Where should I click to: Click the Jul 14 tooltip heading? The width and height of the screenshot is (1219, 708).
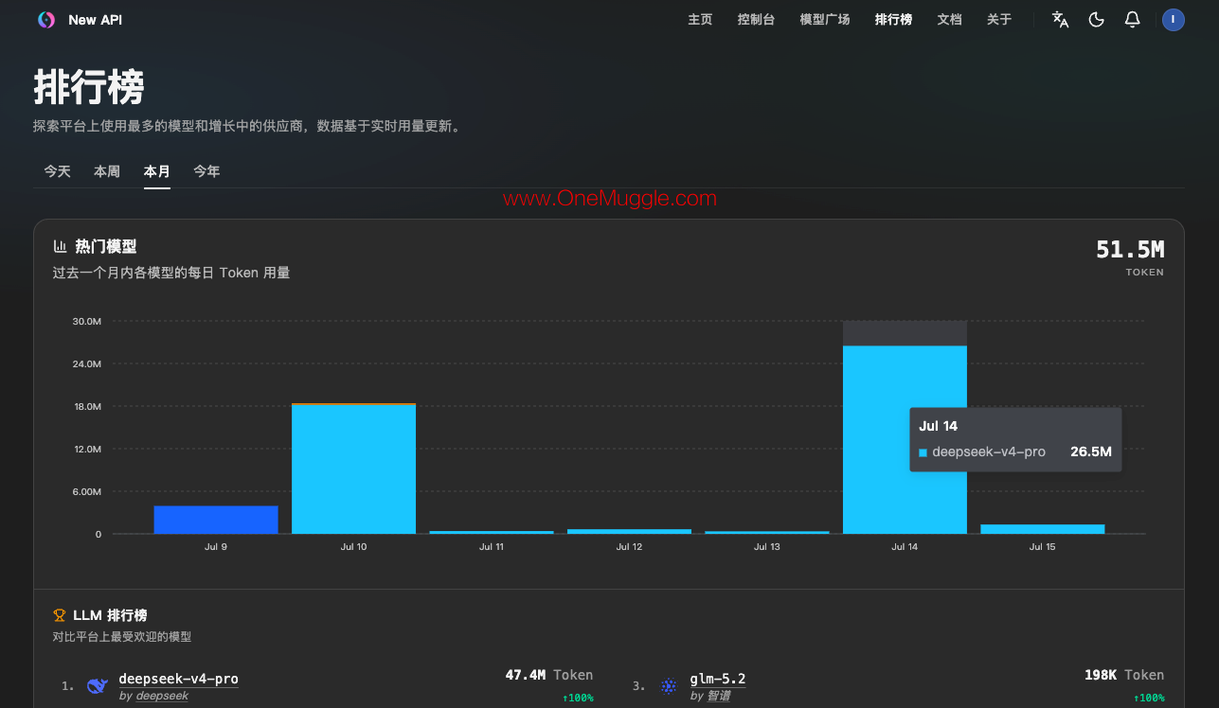coord(938,426)
